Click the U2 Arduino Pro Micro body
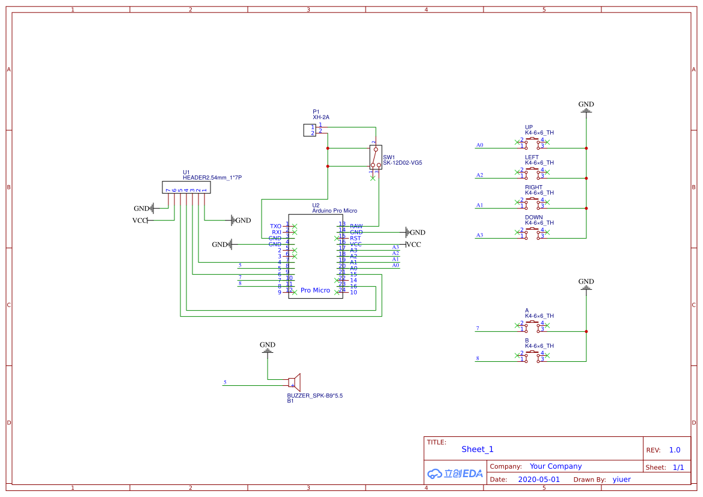Image resolution: width=703 pixels, height=497 pixels. pyautogui.click(x=316, y=257)
